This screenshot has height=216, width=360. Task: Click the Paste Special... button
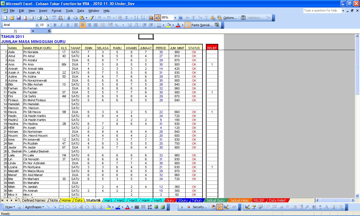[202, 25]
